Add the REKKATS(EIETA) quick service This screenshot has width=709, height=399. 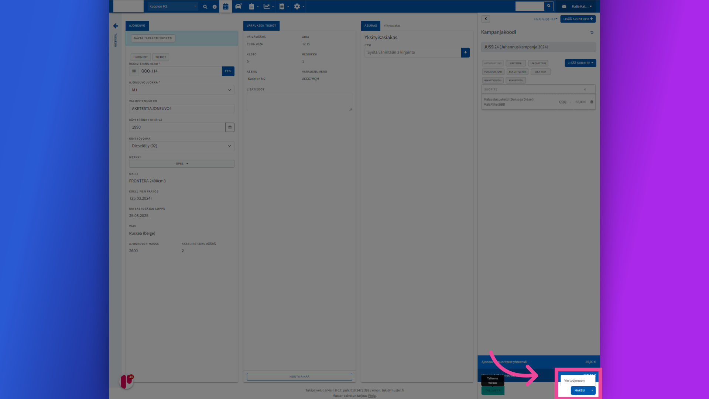click(x=493, y=80)
